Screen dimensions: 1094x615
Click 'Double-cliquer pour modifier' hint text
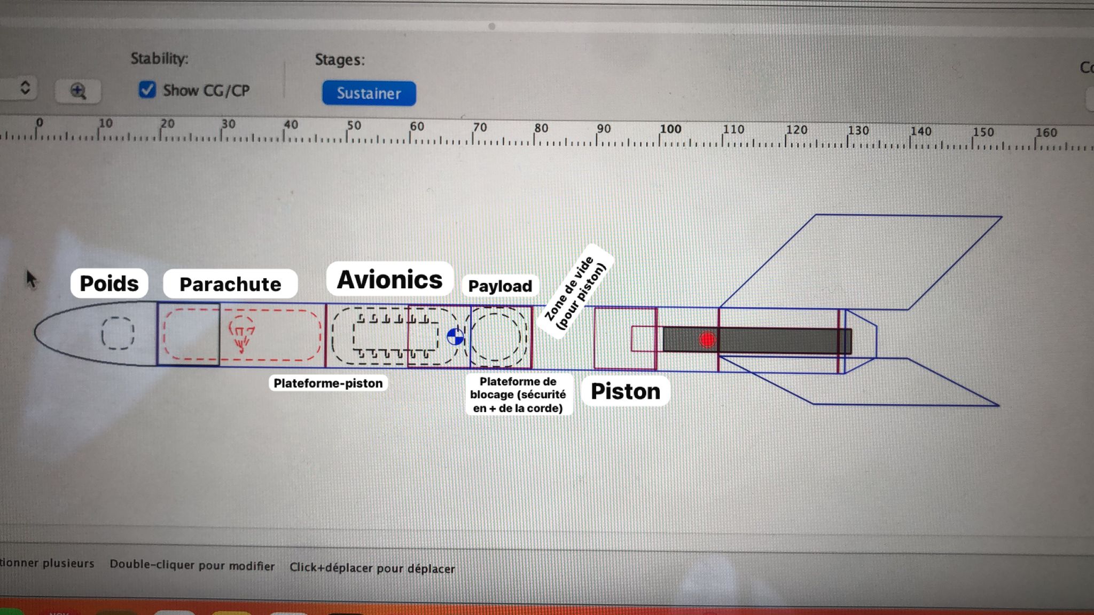coord(192,565)
